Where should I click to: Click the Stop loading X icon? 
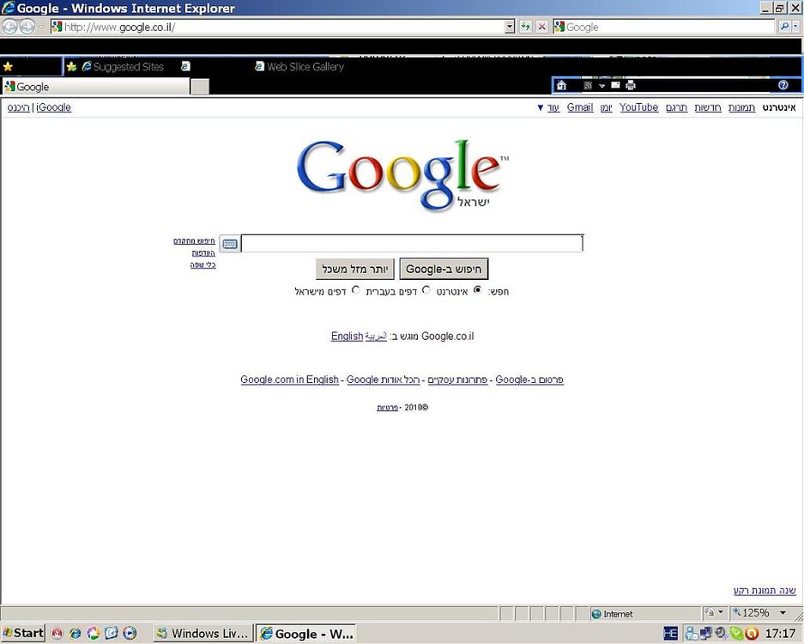(x=541, y=27)
